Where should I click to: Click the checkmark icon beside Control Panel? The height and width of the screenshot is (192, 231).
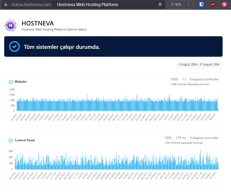tap(11, 141)
